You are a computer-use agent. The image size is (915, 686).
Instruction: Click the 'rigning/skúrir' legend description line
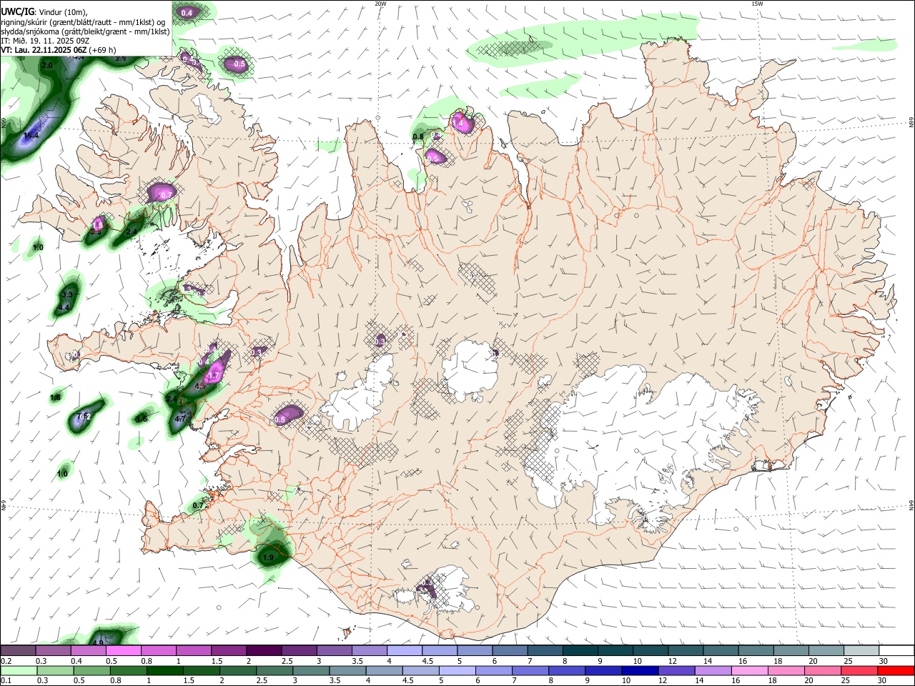(83, 21)
